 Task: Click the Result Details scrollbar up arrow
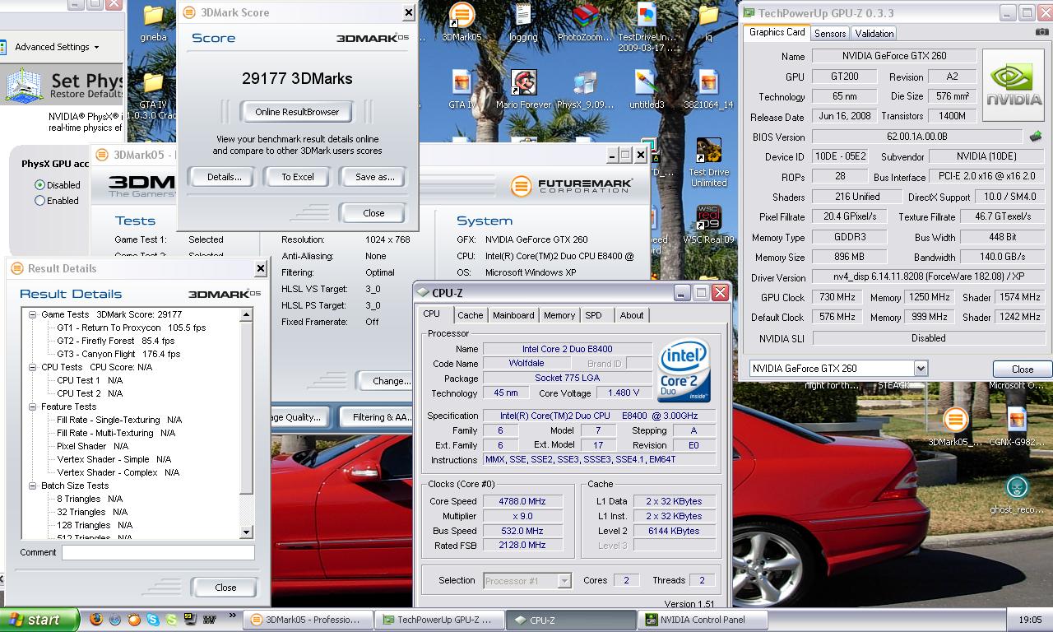pyautogui.click(x=246, y=314)
